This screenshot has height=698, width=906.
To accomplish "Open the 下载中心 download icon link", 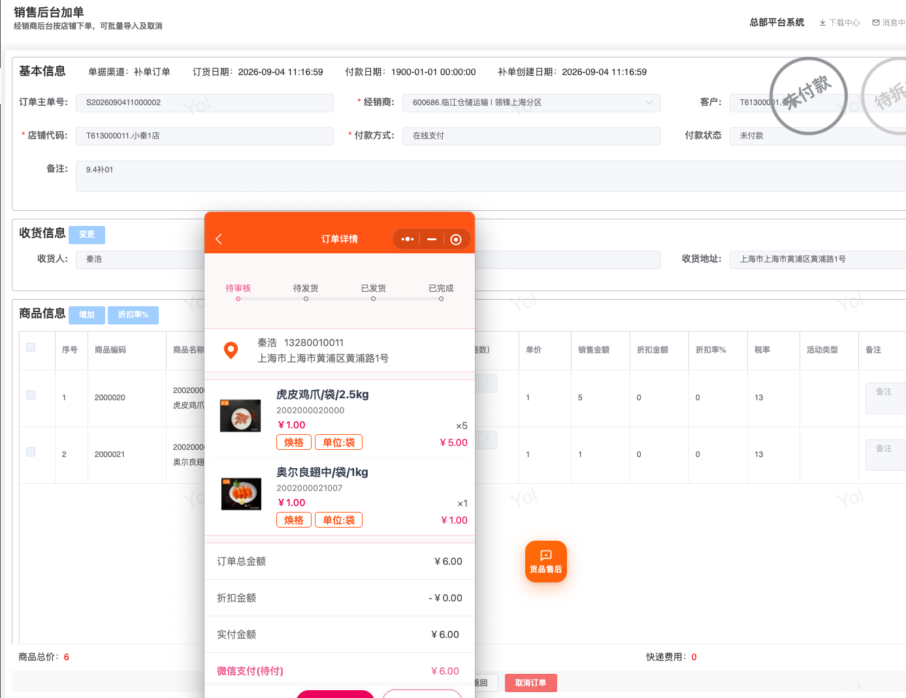I will click(839, 23).
